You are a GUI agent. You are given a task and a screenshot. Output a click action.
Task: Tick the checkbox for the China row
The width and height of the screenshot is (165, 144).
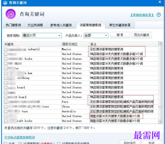point(6,107)
